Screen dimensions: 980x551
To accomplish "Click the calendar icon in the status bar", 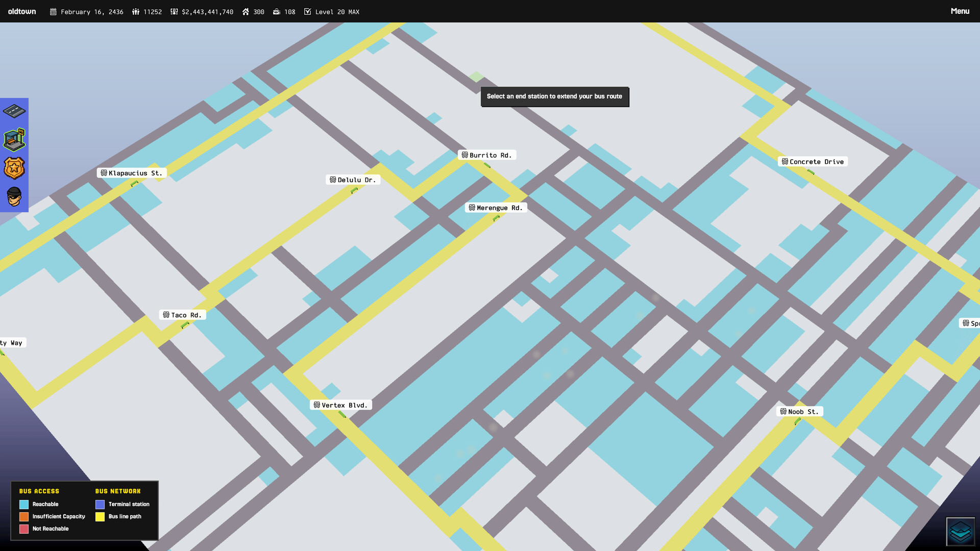I will click(x=53, y=11).
